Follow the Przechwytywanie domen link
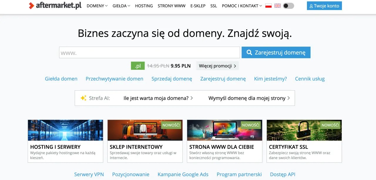This screenshot has width=376, height=180. [114, 79]
